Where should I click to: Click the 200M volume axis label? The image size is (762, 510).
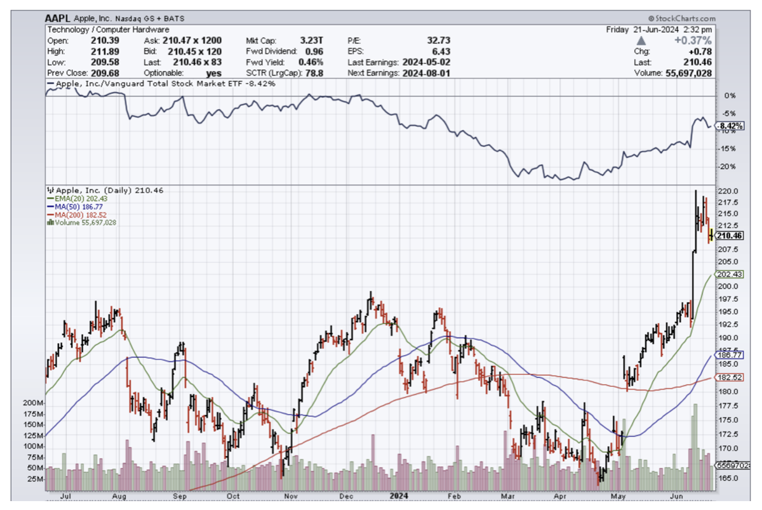[x=33, y=403]
